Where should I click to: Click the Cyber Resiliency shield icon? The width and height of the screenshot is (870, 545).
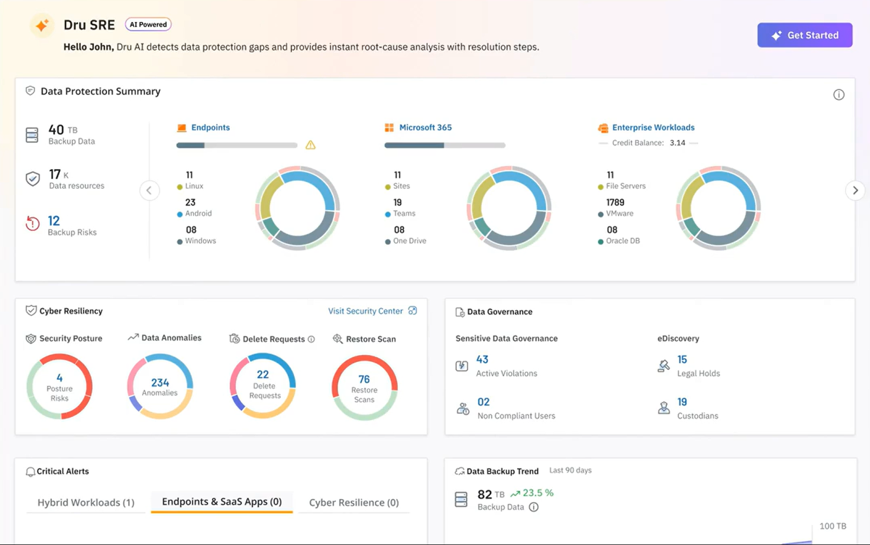(31, 311)
